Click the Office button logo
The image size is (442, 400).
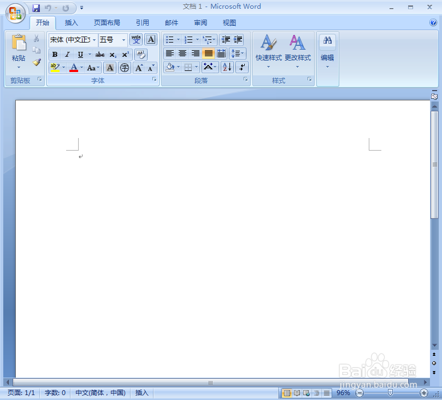pyautogui.click(x=15, y=13)
